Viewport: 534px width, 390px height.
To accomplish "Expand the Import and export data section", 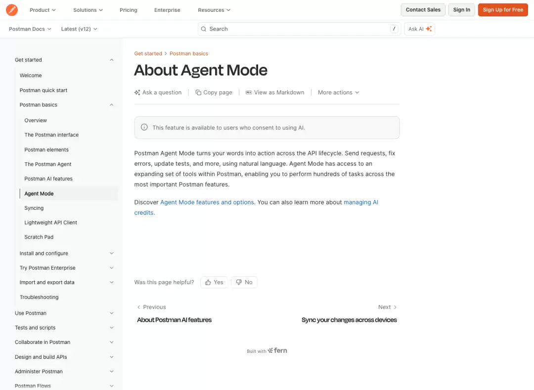I will click(x=111, y=282).
